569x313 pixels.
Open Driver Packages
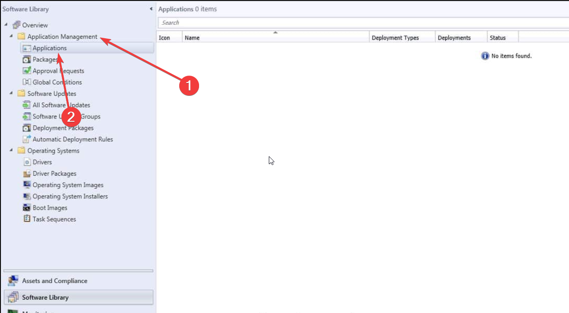54,173
